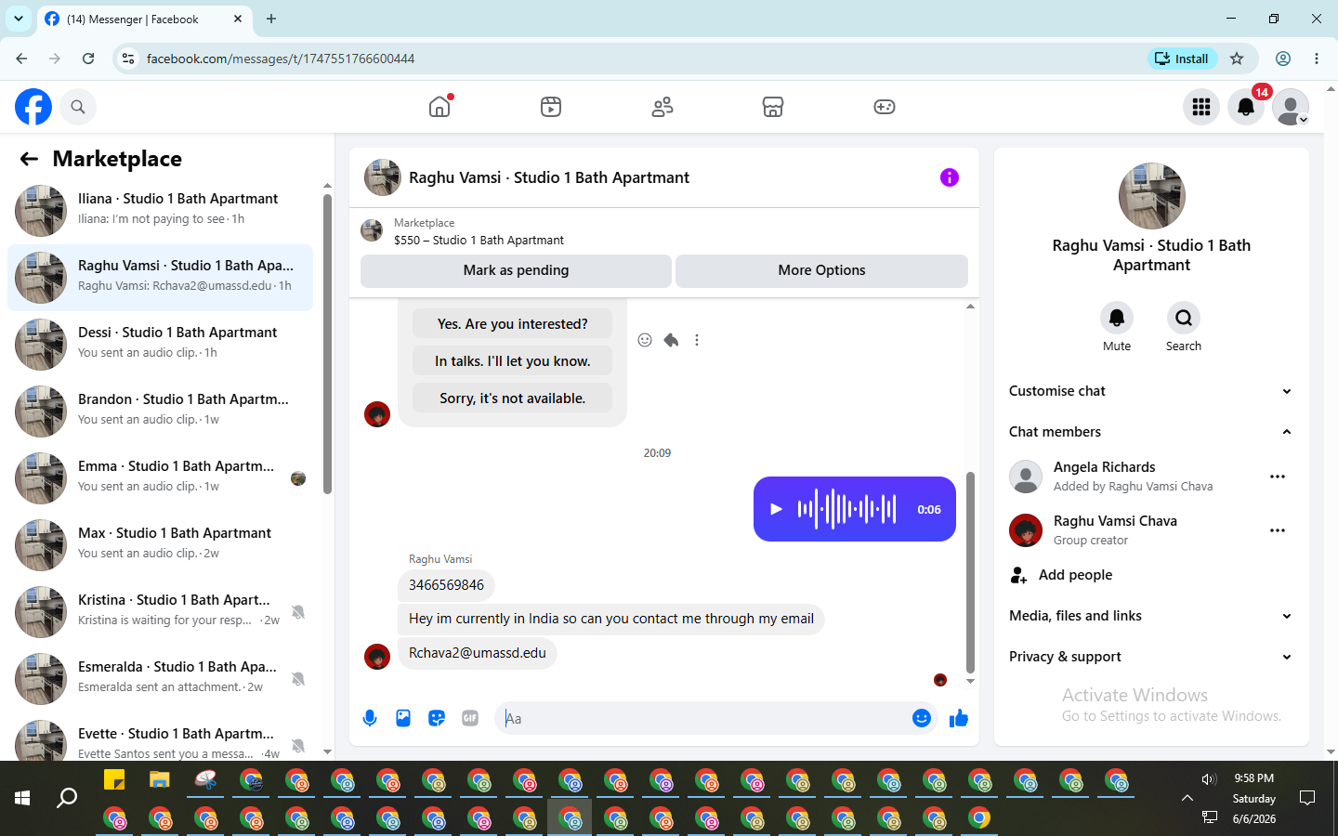Bookmark this page with star icon
Viewport: 1338px width, 836px height.
[1237, 59]
